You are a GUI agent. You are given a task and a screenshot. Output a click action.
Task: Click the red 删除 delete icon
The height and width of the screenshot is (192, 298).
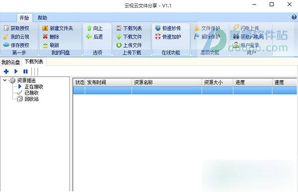(45, 36)
